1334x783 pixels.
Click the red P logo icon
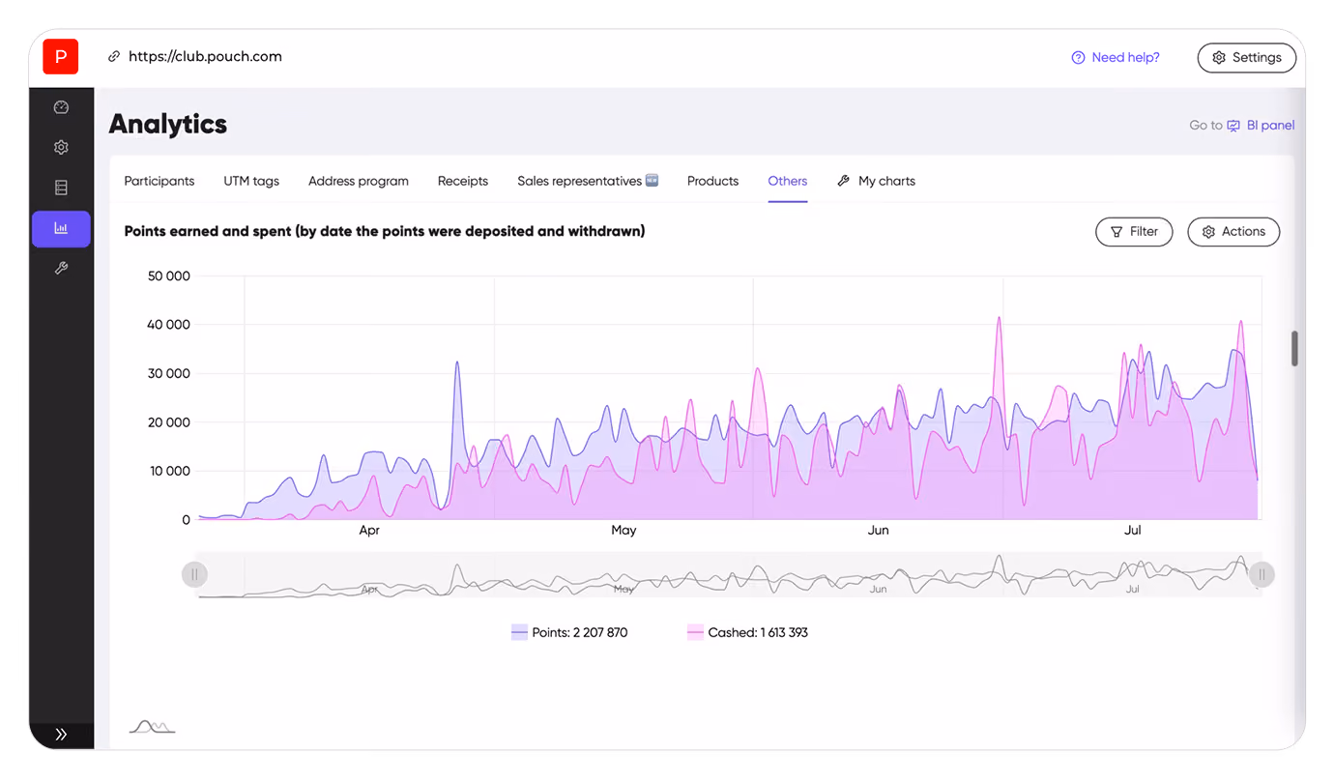(61, 57)
